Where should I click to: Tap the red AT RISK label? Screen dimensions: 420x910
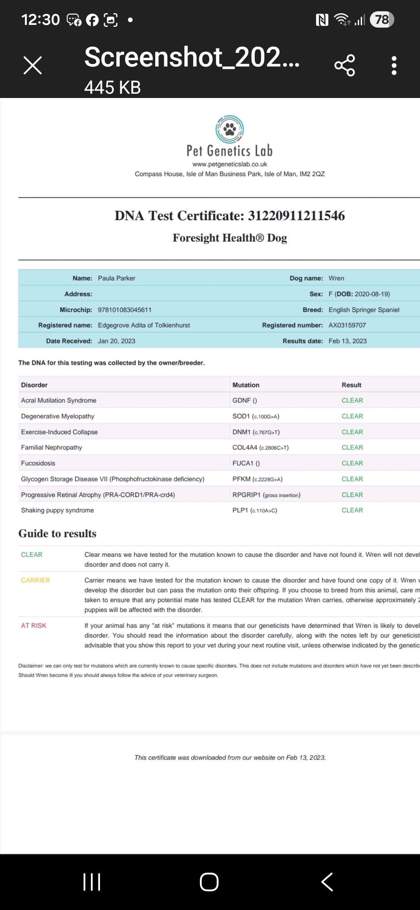[33, 625]
